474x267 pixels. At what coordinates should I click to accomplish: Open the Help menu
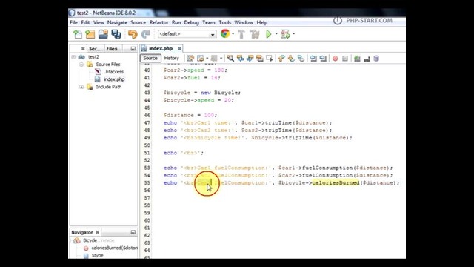[261, 22]
